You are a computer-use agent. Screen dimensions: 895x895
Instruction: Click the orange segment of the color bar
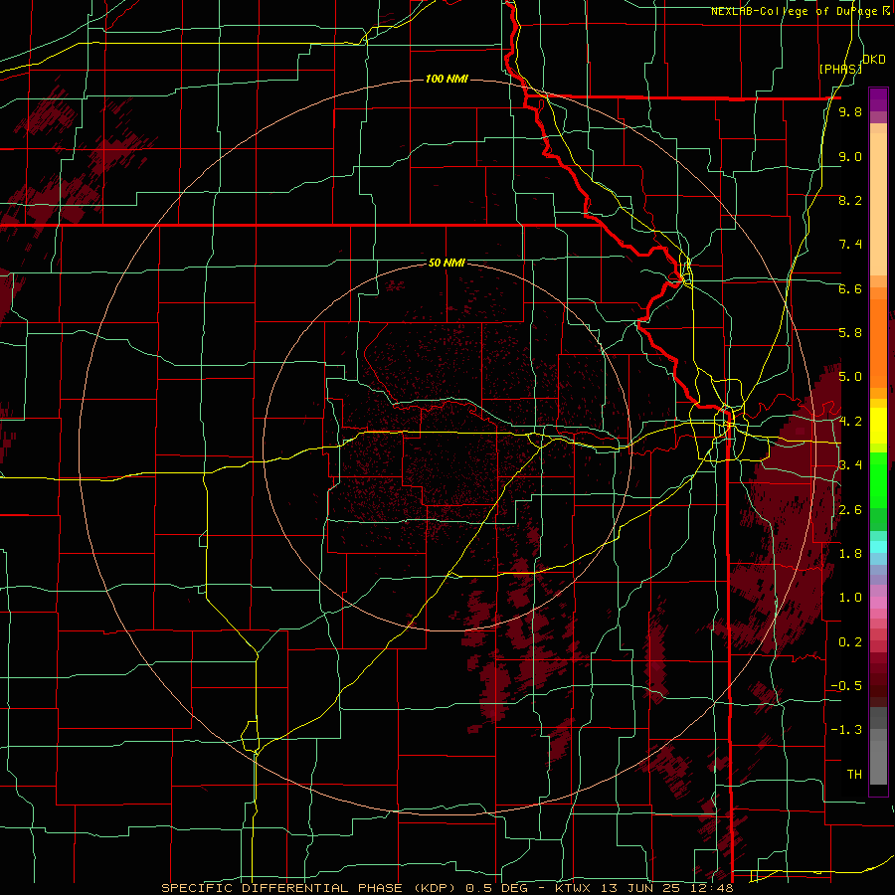coord(878,342)
